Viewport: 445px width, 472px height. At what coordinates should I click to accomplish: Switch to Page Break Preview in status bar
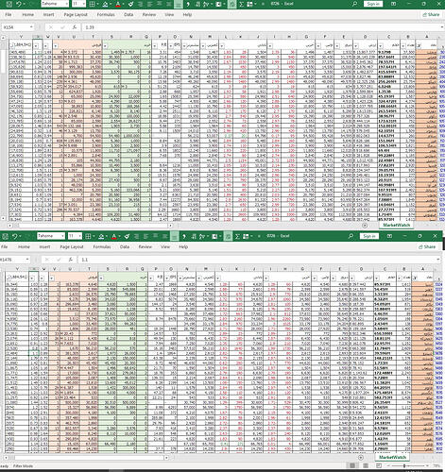click(x=379, y=465)
